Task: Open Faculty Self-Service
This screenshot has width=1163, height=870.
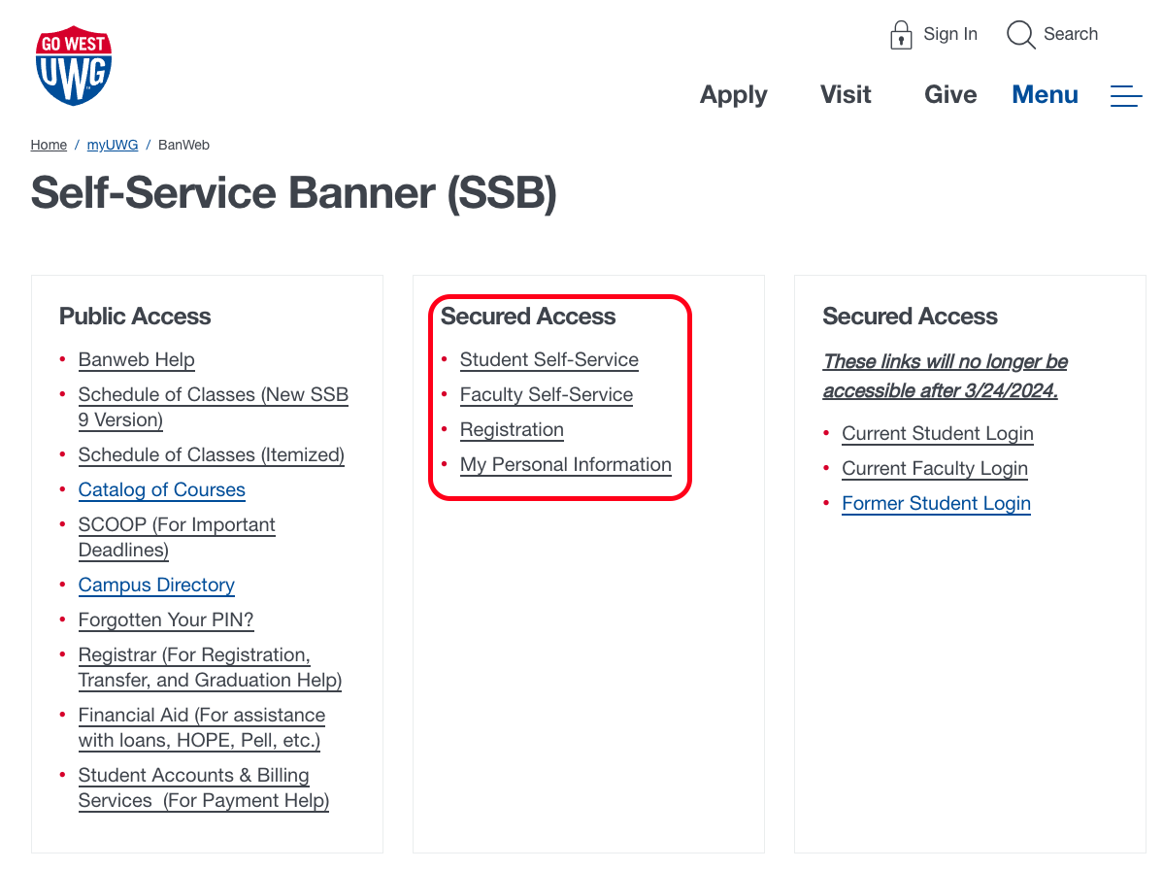Action: (546, 394)
